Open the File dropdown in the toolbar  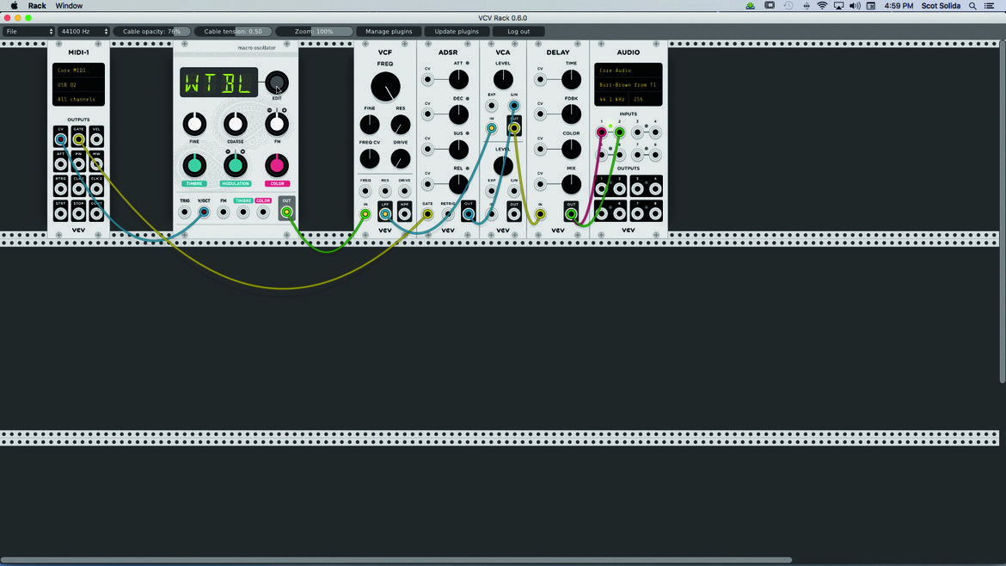29,32
